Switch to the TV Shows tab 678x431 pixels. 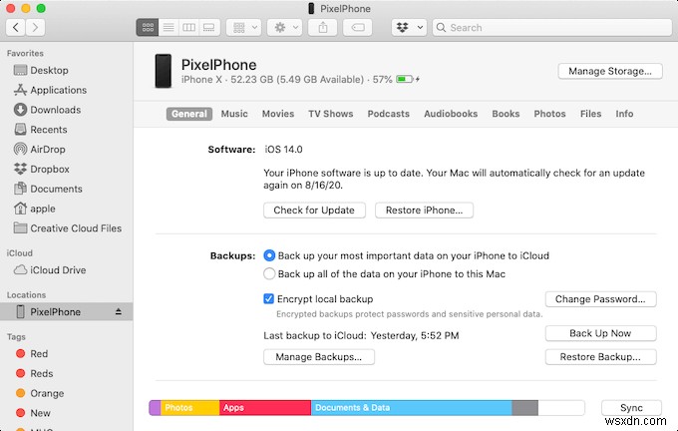(x=331, y=114)
